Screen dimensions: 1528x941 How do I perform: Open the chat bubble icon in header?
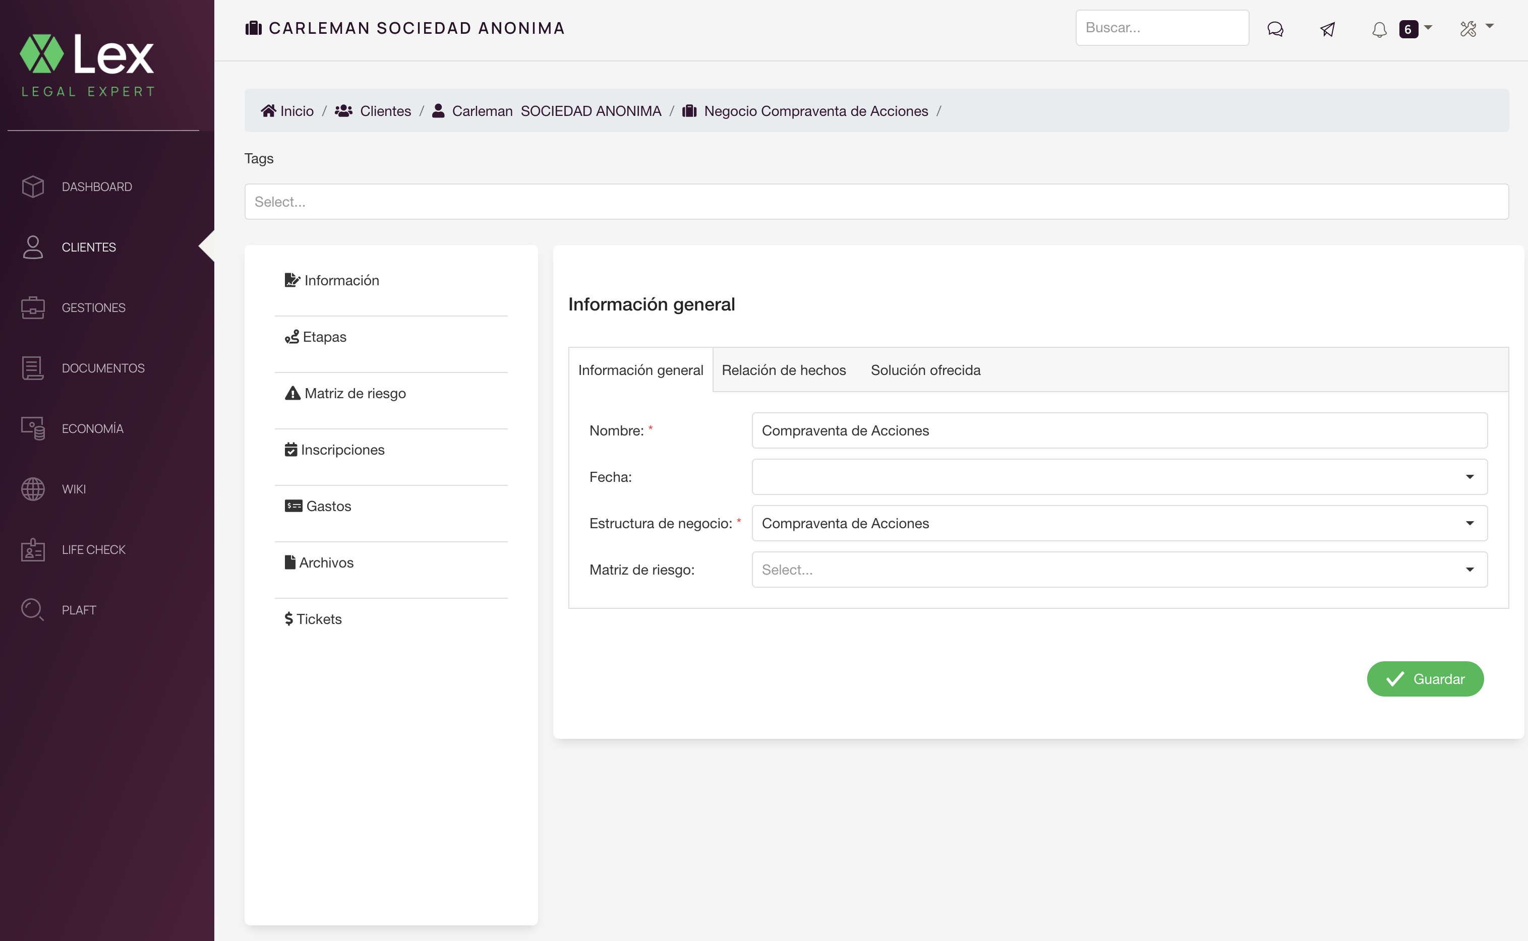(1274, 29)
